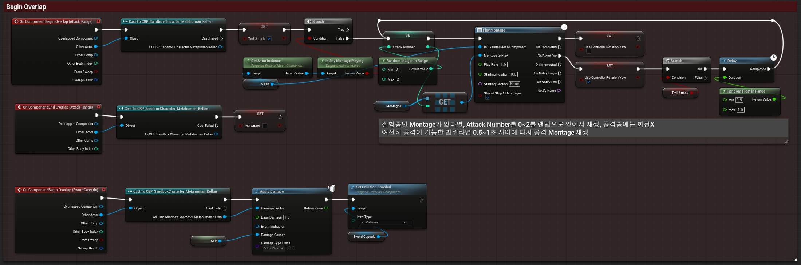801x265 pixels.
Task: Click the Base Damage value field
Action: 287,217
